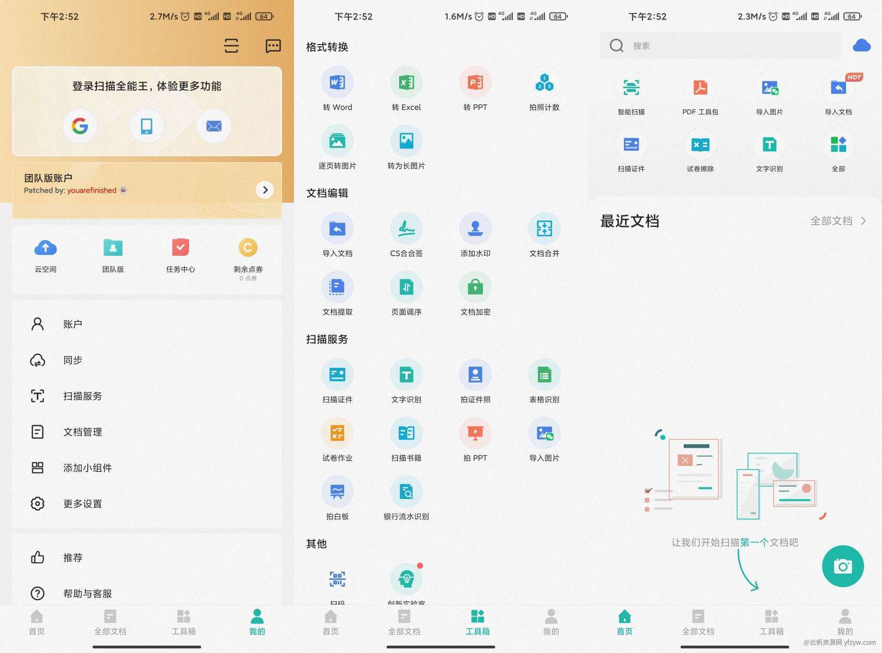Select the 转 PPT conversion tool
This screenshot has width=882, height=653.
coord(475,89)
